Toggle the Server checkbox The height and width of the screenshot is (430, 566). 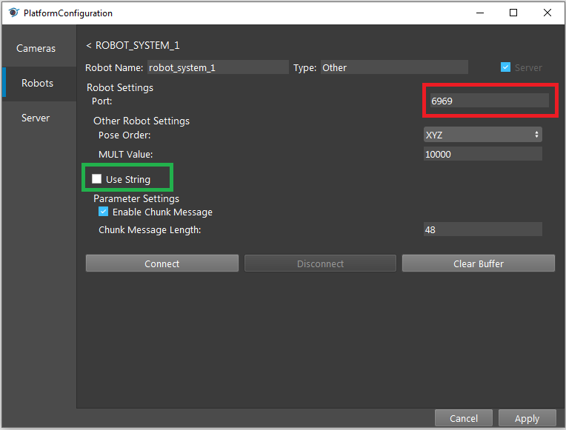(x=505, y=67)
